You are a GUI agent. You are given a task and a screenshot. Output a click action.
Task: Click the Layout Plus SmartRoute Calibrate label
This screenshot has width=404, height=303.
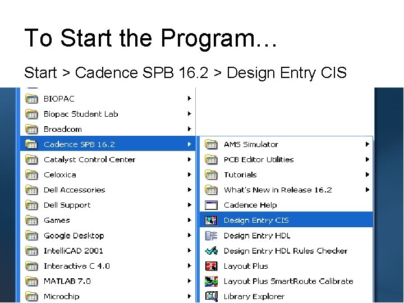click(x=288, y=281)
